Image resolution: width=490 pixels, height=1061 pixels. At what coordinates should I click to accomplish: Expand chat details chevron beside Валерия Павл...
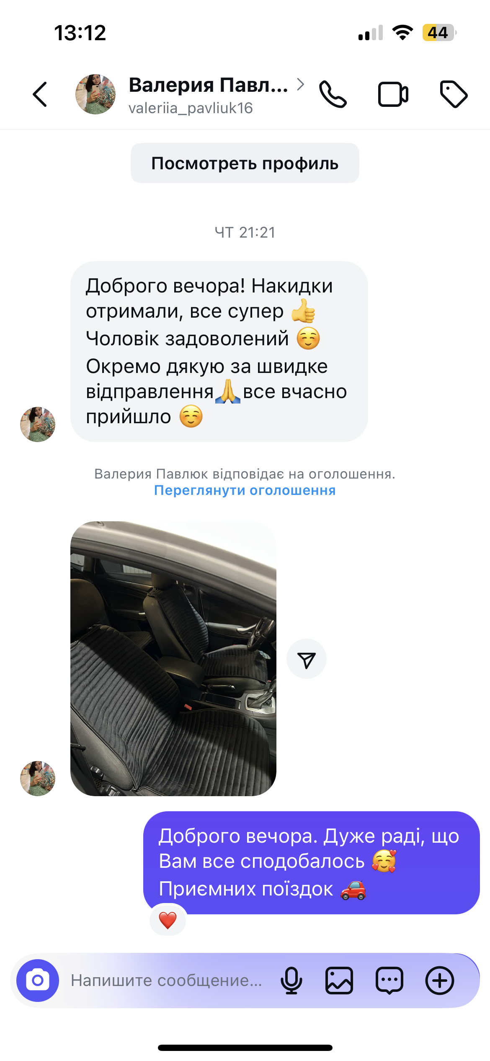pos(300,84)
